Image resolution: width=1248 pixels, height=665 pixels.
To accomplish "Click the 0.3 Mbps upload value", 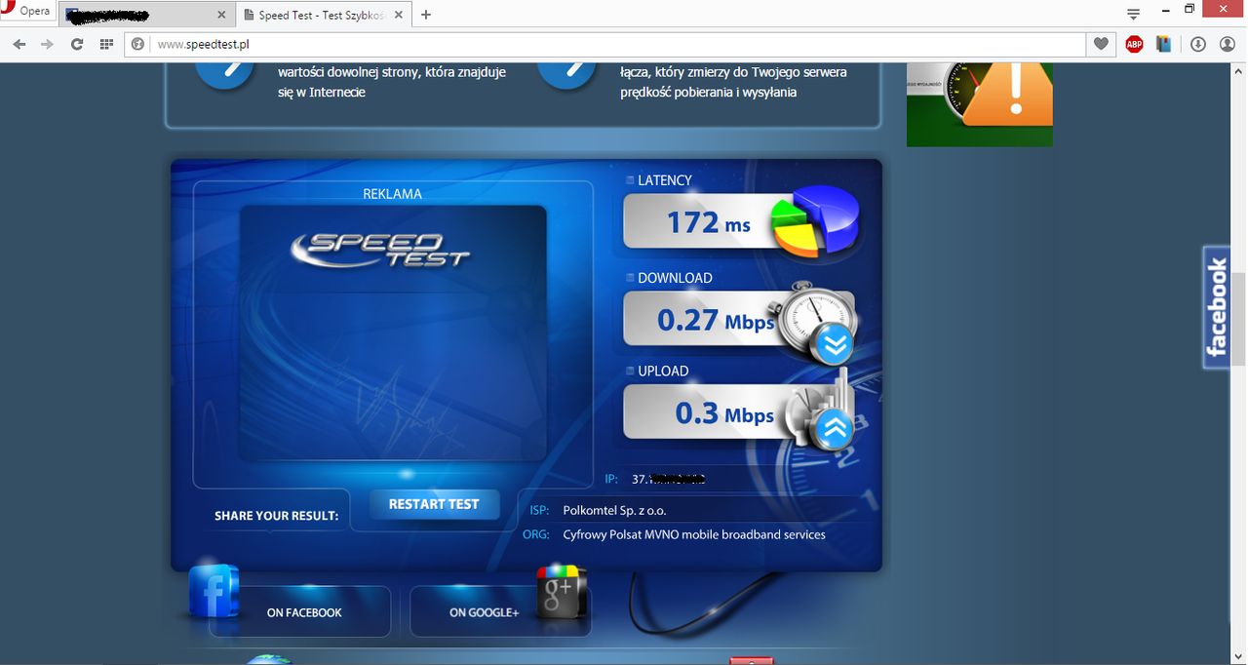I will (x=724, y=412).
